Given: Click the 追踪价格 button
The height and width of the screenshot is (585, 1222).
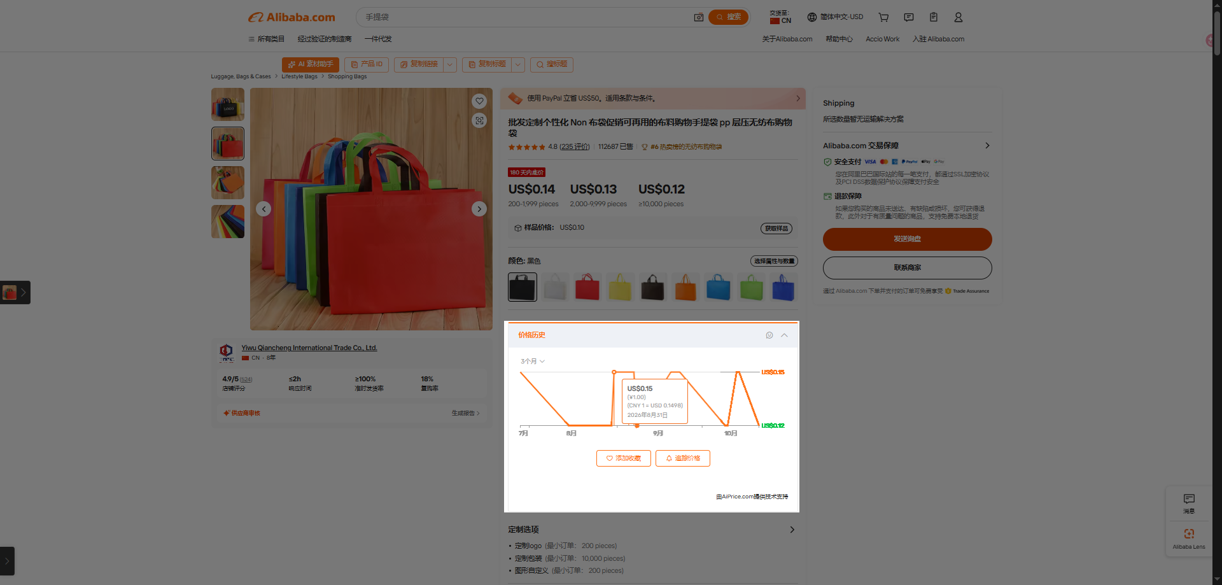Looking at the screenshot, I should (x=683, y=458).
